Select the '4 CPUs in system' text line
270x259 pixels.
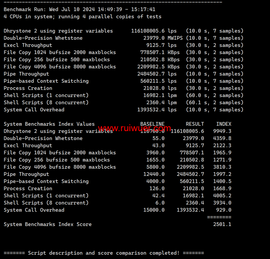82,16
